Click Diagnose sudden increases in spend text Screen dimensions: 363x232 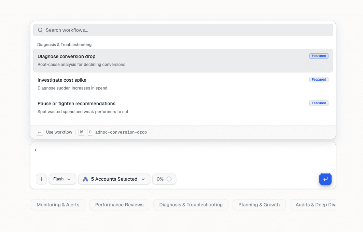click(72, 88)
